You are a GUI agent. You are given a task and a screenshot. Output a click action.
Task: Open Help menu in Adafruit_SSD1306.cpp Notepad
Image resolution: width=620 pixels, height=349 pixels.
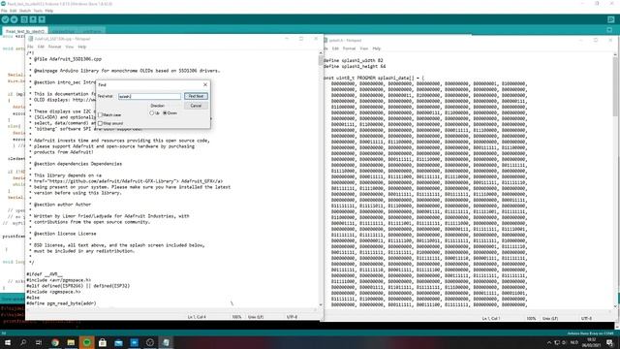pyautogui.click(x=81, y=47)
